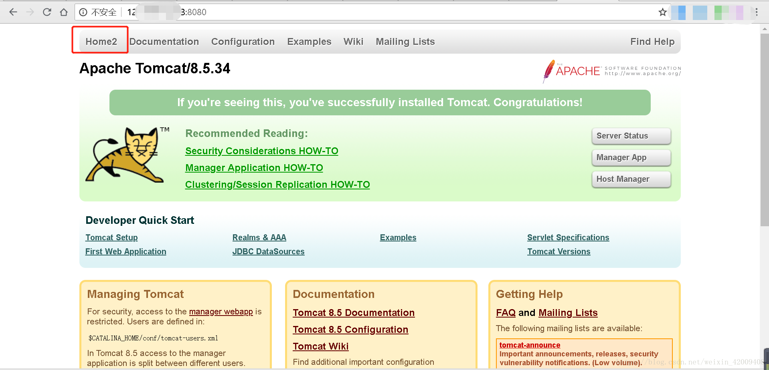Open Examples in the top navigation bar
The width and height of the screenshot is (769, 370).
pos(309,42)
